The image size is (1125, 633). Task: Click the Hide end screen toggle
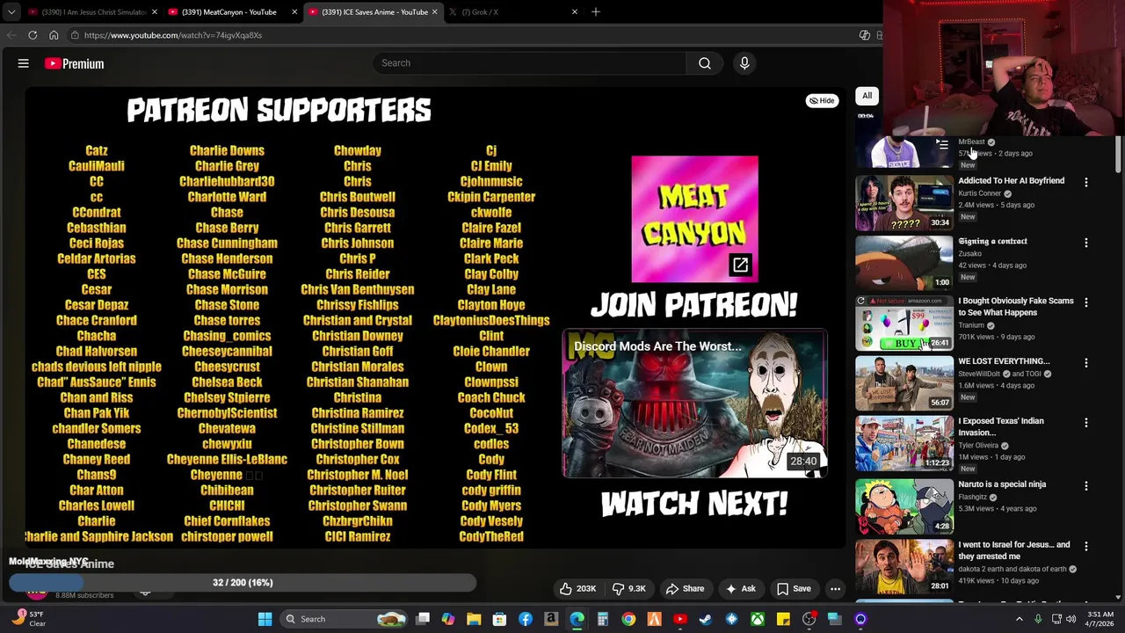click(x=823, y=100)
